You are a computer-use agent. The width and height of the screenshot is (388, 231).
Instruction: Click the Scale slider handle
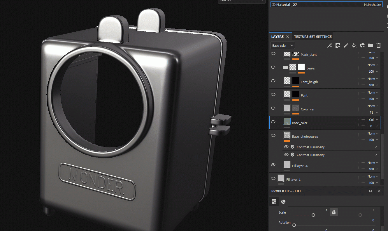point(313,215)
